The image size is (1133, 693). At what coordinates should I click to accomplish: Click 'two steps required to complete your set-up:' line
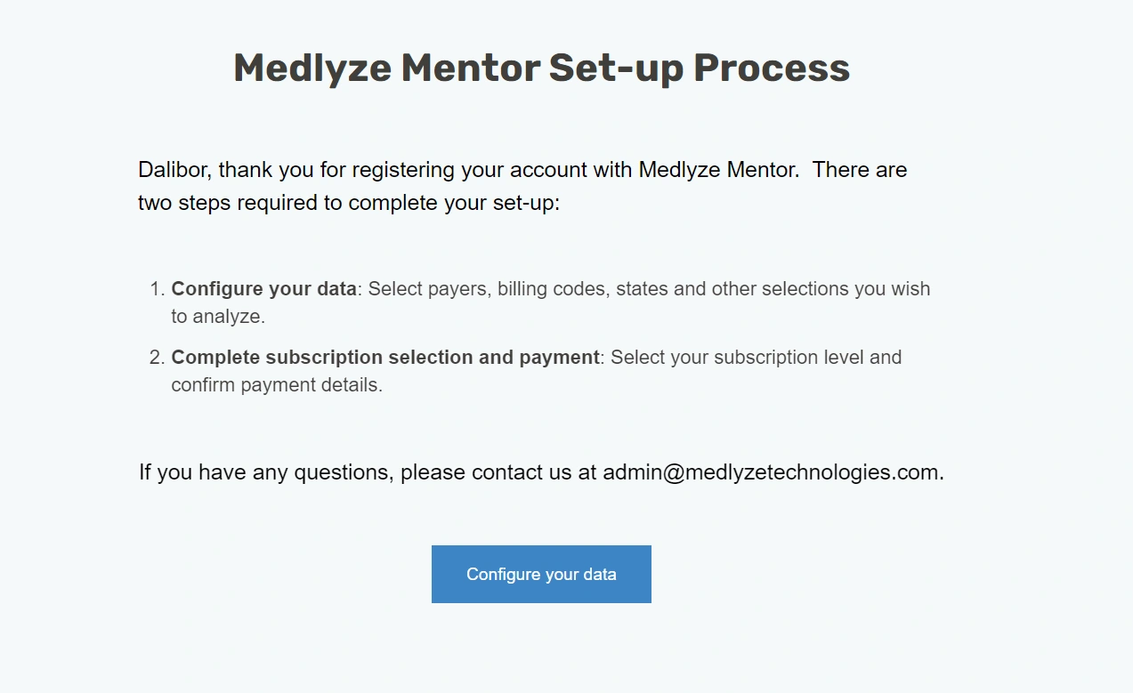click(349, 203)
